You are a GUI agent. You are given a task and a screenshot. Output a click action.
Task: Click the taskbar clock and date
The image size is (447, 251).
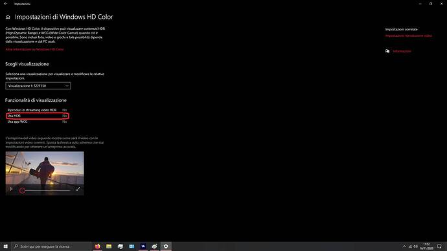(x=426, y=246)
